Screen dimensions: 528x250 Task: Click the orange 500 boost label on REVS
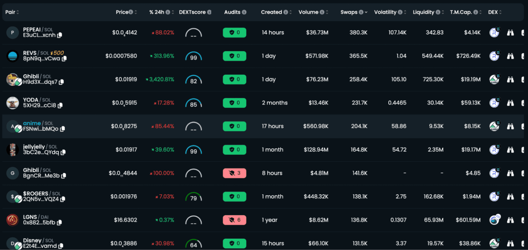pos(58,53)
